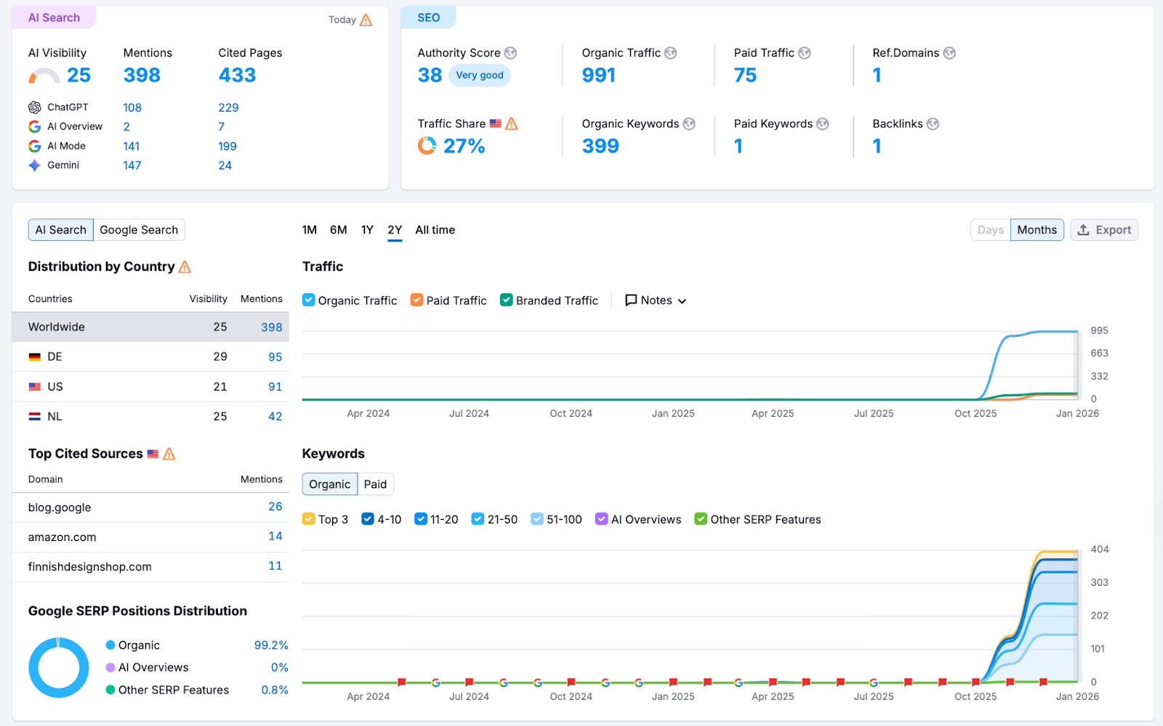Viewport: 1163px width, 726px height.
Task: Expand the Notes dropdown chevron
Action: pyautogui.click(x=682, y=301)
